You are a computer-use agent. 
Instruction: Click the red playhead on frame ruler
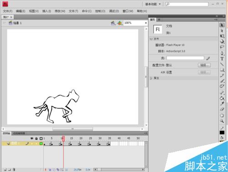[x=63, y=139]
